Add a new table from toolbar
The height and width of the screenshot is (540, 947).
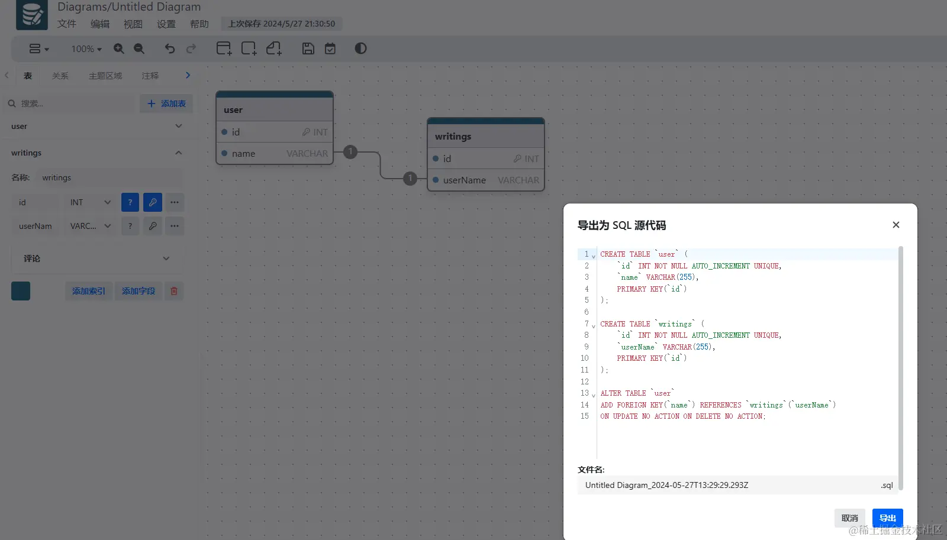coord(224,48)
